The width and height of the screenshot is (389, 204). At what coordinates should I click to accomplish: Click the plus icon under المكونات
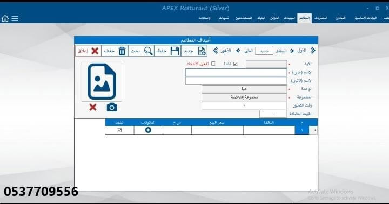(148, 130)
